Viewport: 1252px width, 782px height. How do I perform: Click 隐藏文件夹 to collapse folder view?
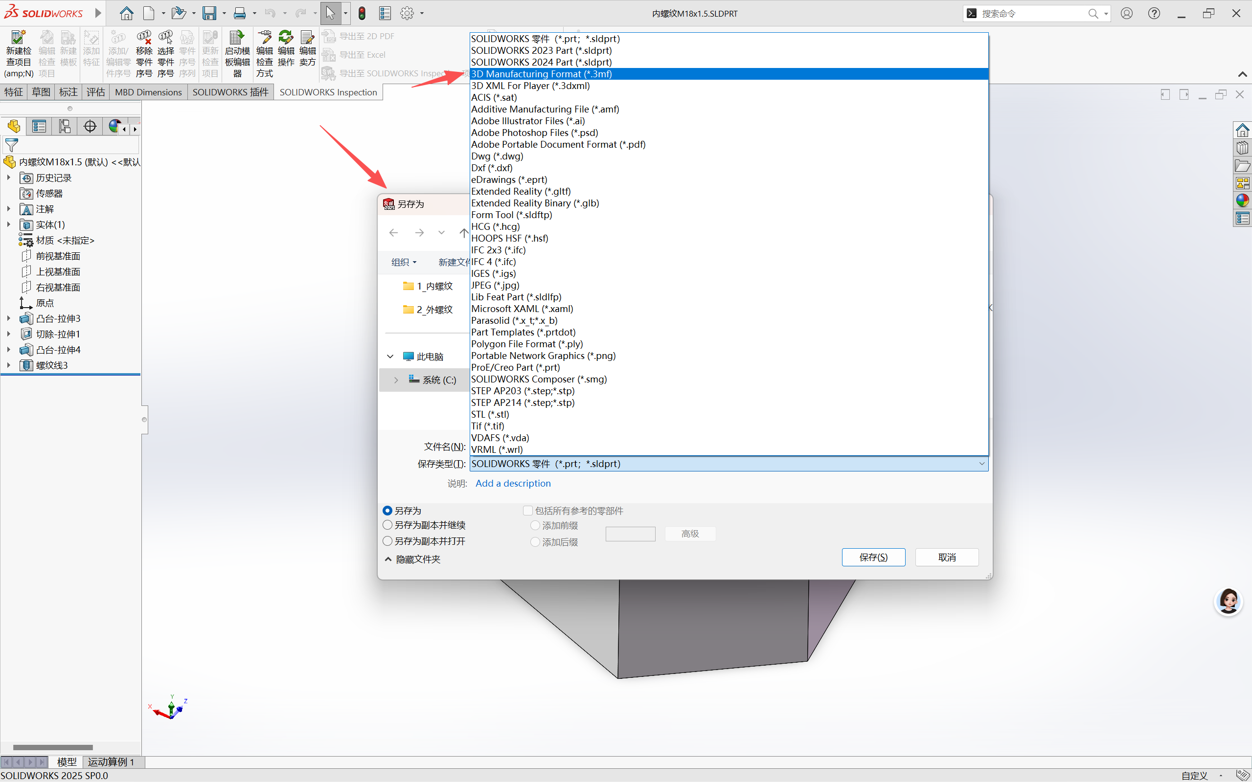point(412,559)
